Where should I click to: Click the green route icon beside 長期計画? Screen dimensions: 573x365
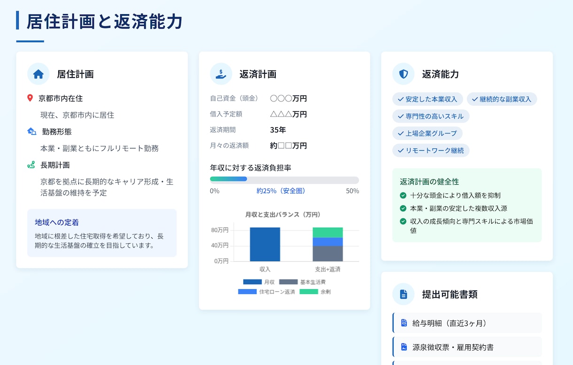pyautogui.click(x=31, y=165)
